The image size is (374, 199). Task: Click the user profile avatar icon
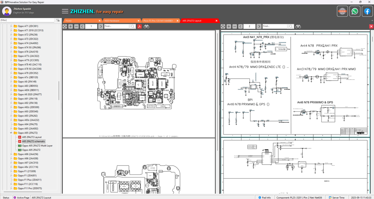pos(7,11)
